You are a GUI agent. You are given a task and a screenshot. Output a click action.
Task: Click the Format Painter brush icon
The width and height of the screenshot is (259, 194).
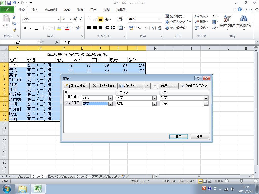(14, 30)
